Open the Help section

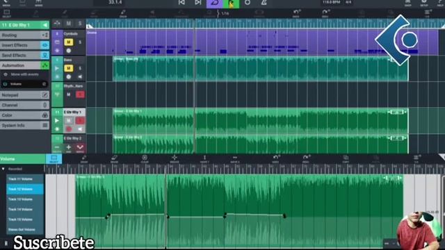440,3
